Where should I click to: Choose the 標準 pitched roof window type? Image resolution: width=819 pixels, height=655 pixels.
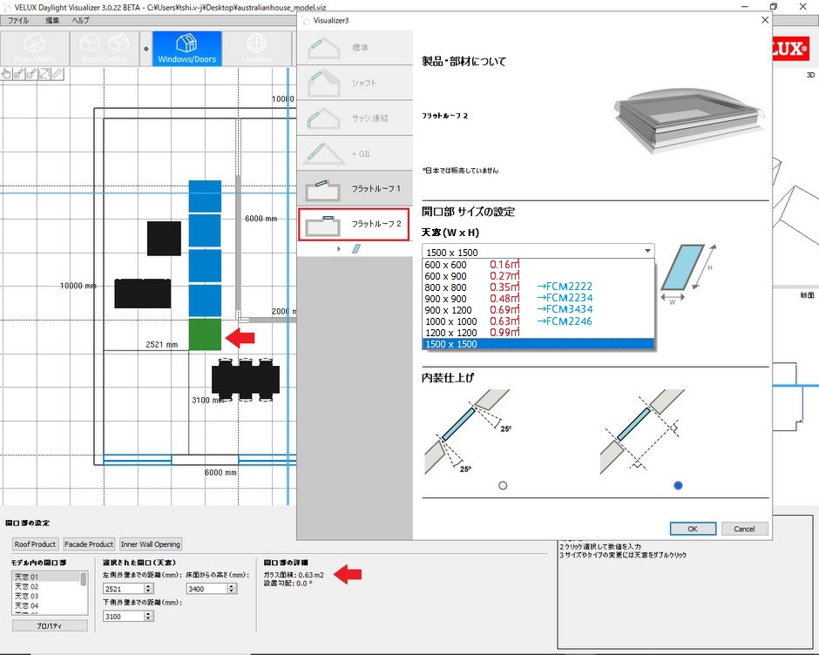(355, 48)
